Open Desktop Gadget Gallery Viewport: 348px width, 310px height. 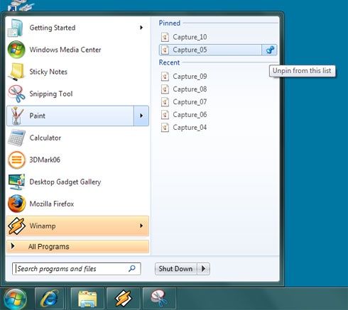pyautogui.click(x=77, y=182)
